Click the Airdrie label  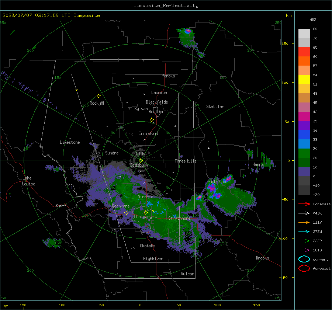pos(145,197)
